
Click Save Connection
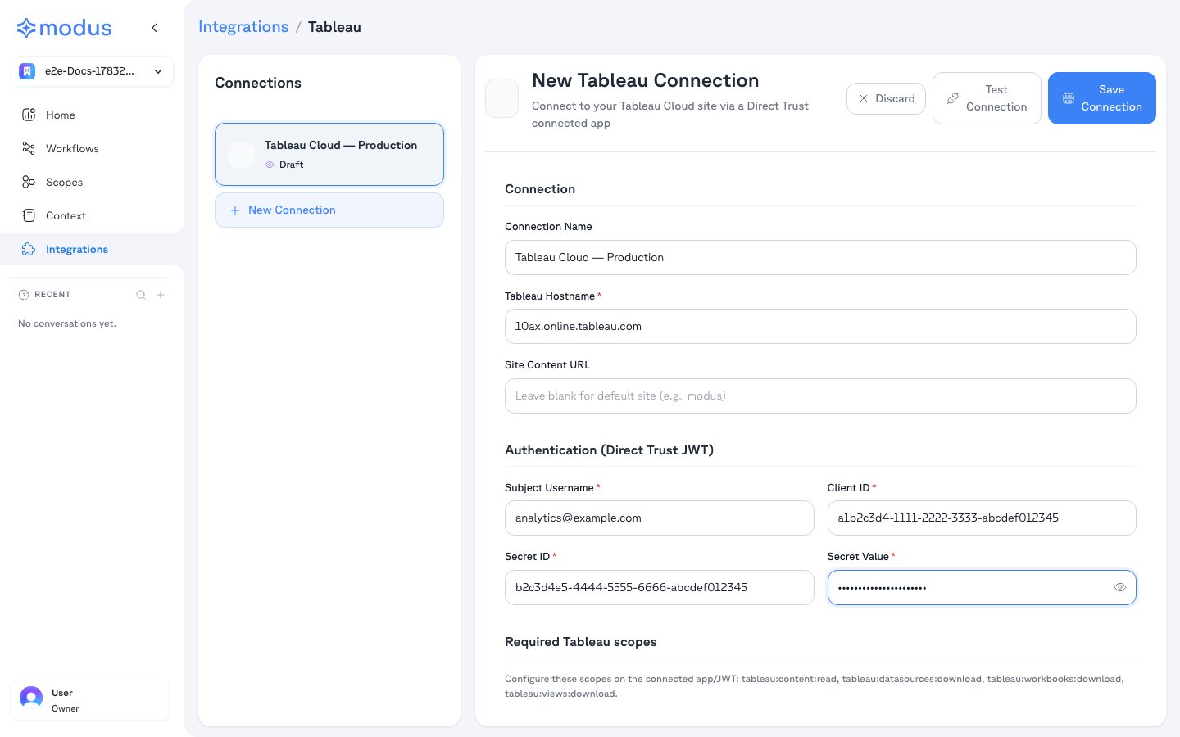coord(1102,98)
